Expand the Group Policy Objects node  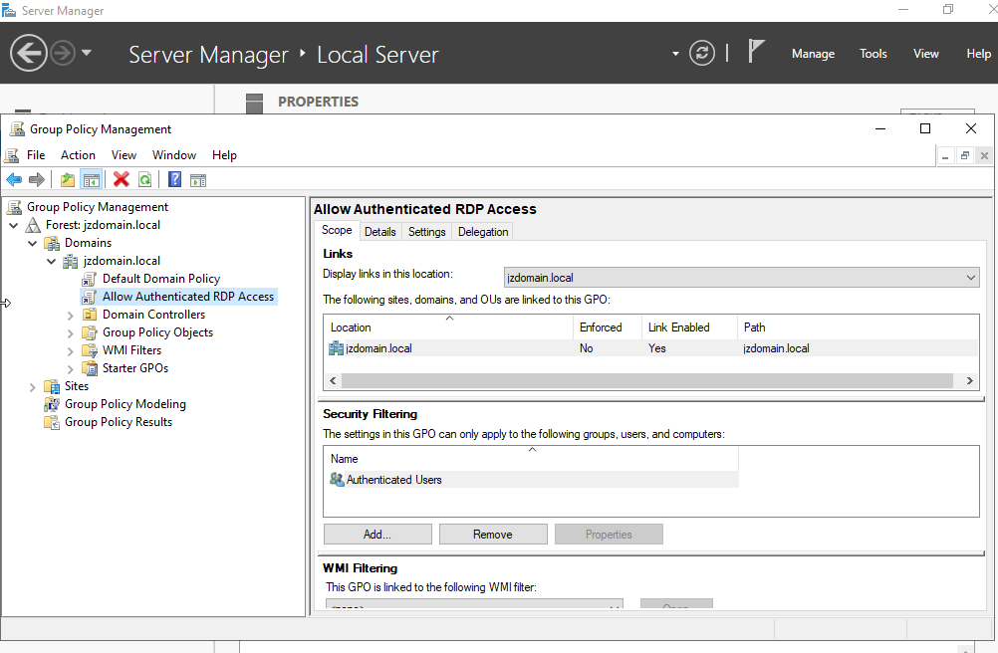[68, 331]
